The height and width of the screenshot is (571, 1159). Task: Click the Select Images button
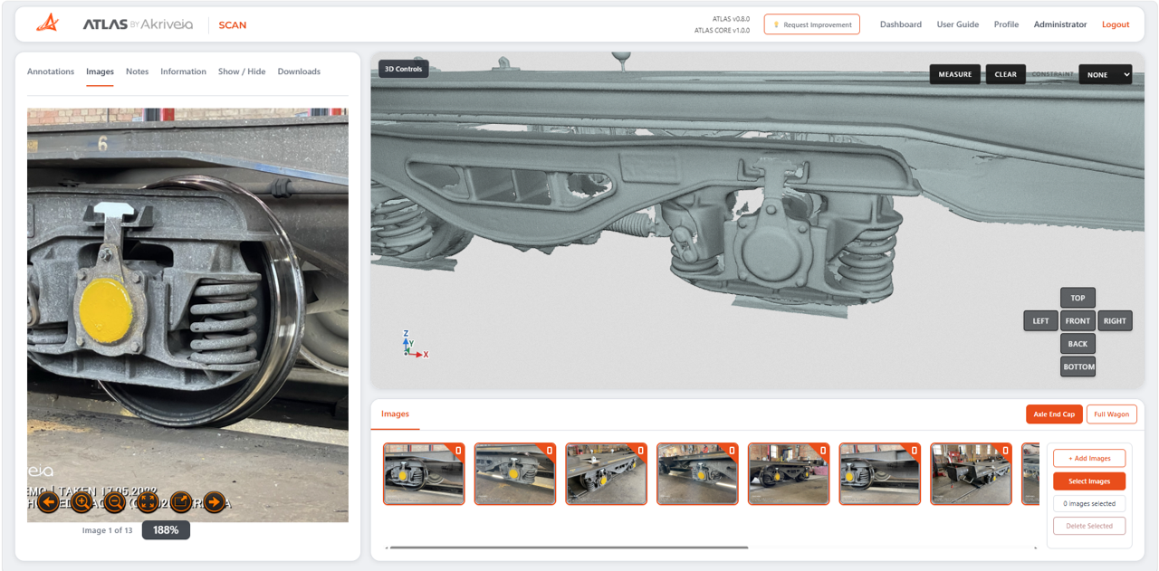[1089, 481]
